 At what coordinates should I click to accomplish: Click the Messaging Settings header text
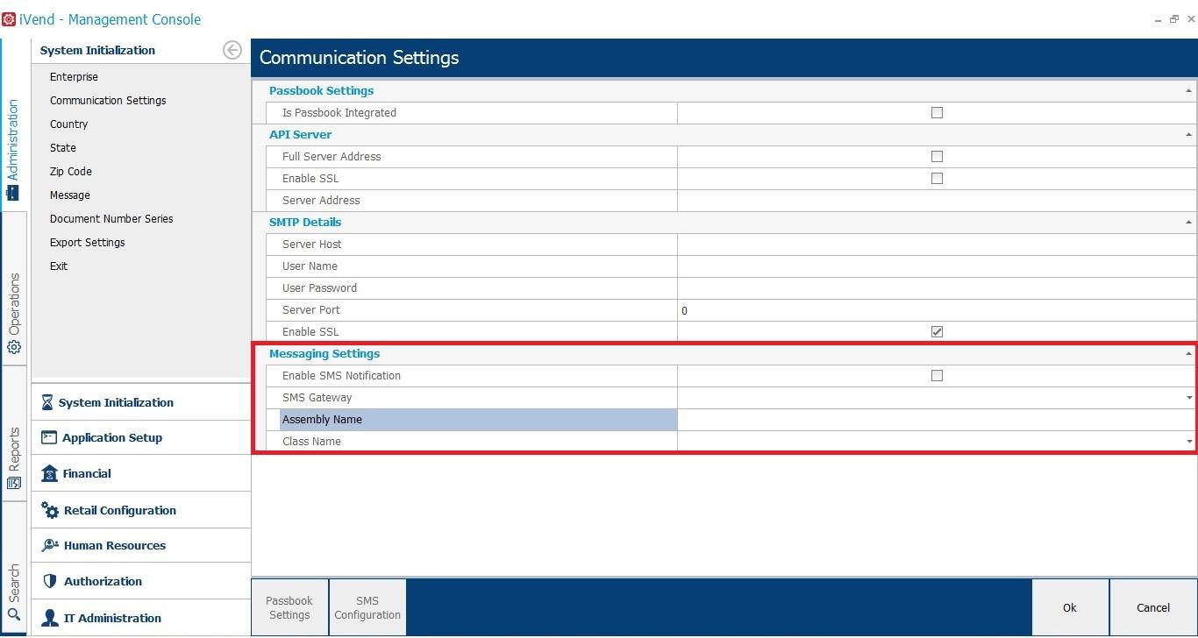pos(324,354)
